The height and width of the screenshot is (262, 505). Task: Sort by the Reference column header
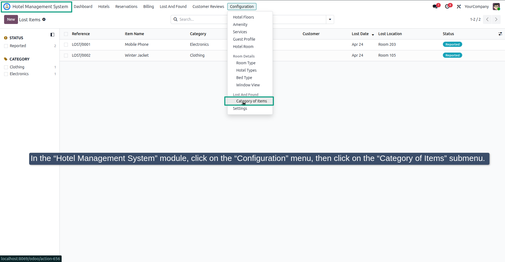(81, 34)
